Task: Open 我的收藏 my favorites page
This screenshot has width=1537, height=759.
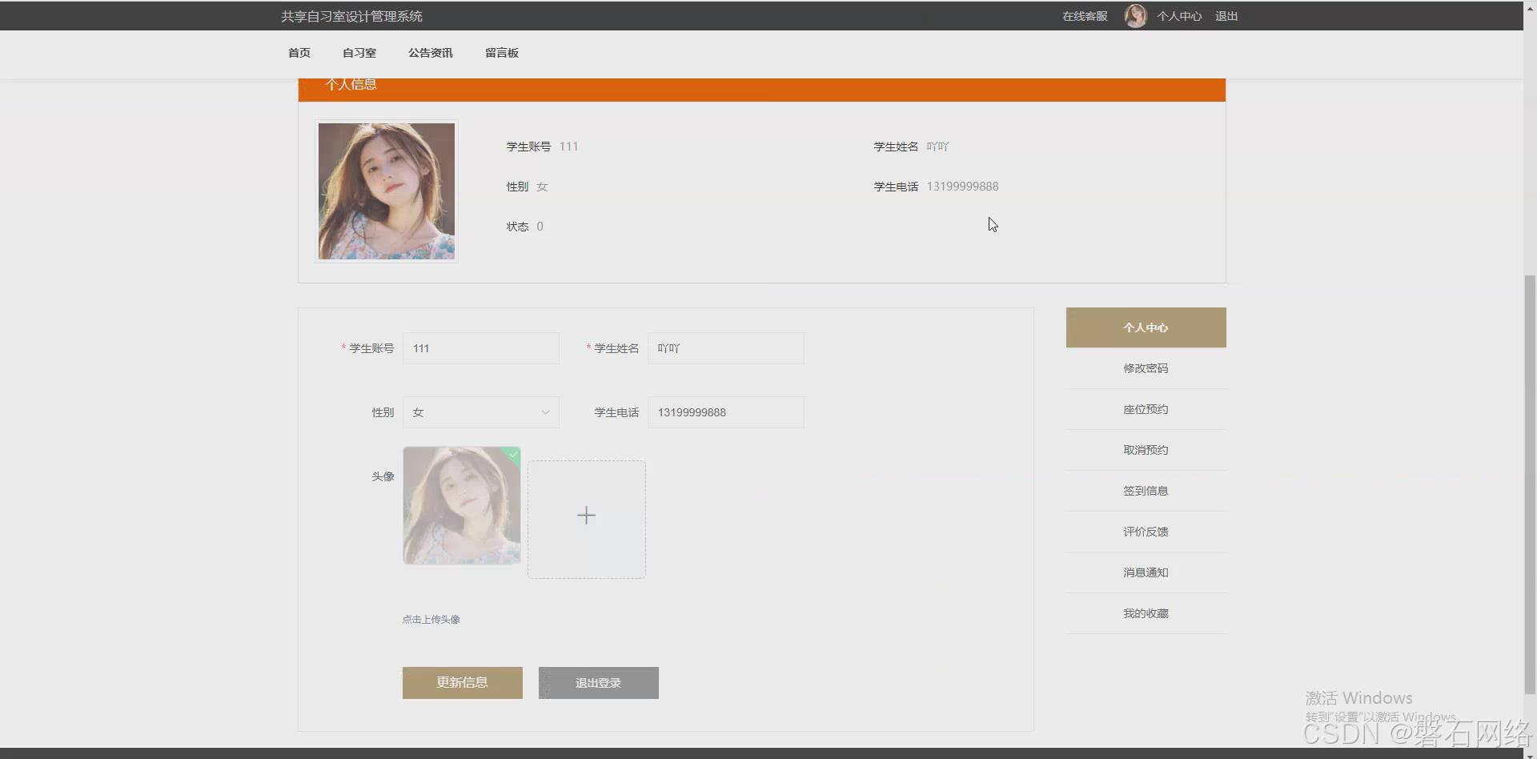Action: (1146, 612)
